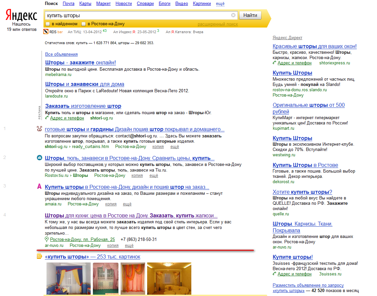Click the phone icon beside shtoriexpress.ru ad
This screenshot has width=377, height=296.
[x=274, y=63]
